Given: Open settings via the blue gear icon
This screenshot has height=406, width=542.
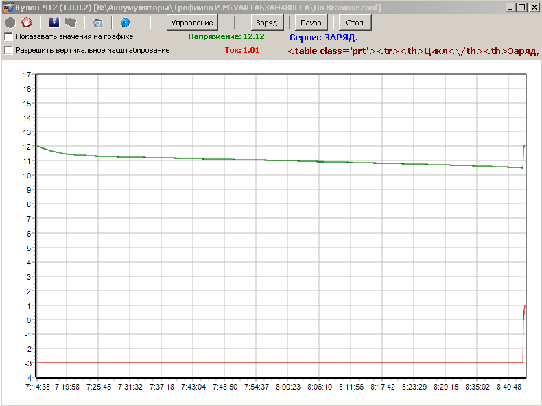Looking at the screenshot, I should coord(125,23).
